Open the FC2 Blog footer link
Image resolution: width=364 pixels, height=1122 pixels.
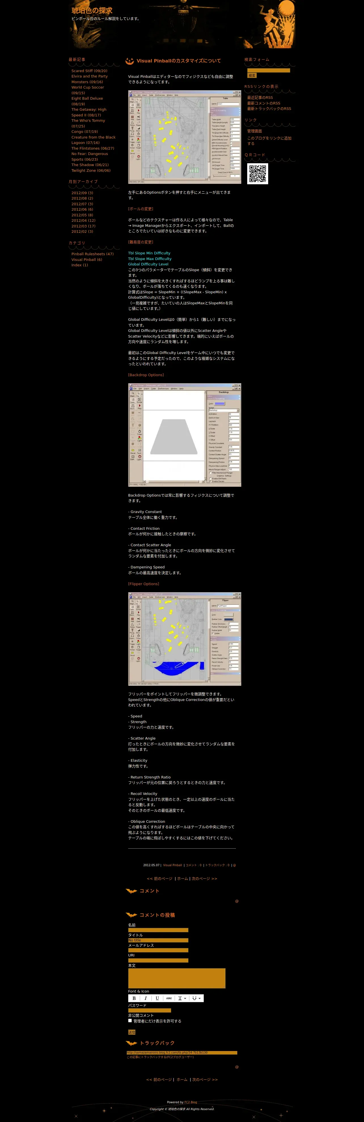pos(191,1102)
